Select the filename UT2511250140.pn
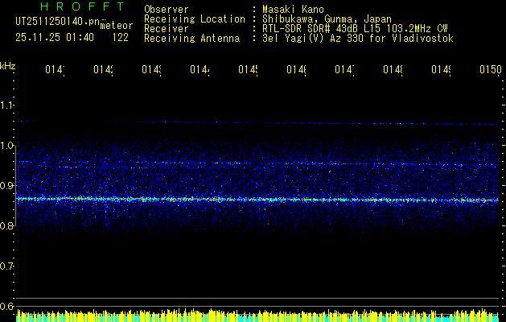 (58, 22)
